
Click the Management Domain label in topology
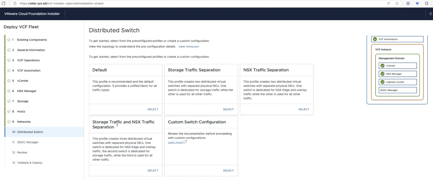pyautogui.click(x=391, y=58)
